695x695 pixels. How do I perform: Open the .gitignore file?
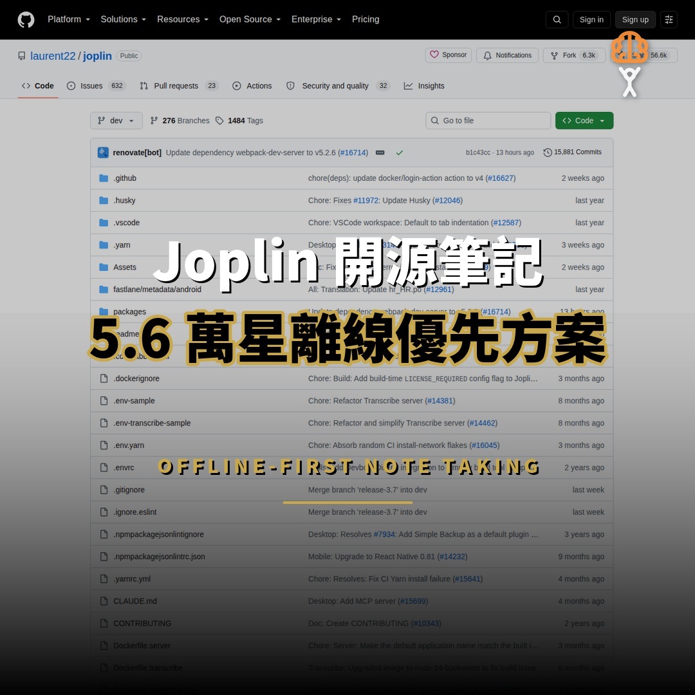pos(129,490)
